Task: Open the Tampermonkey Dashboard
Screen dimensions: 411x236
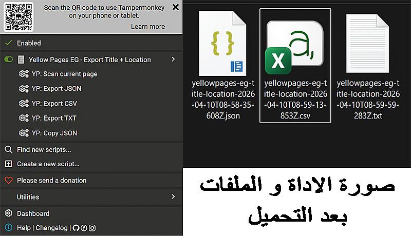Action: click(33, 214)
